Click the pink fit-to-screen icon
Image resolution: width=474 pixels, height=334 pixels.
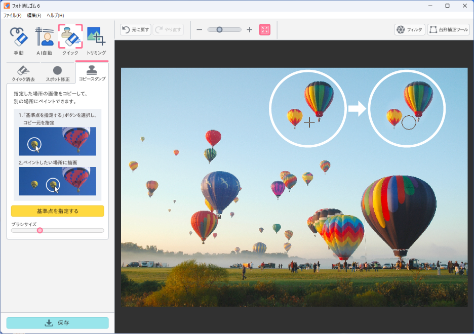click(264, 30)
